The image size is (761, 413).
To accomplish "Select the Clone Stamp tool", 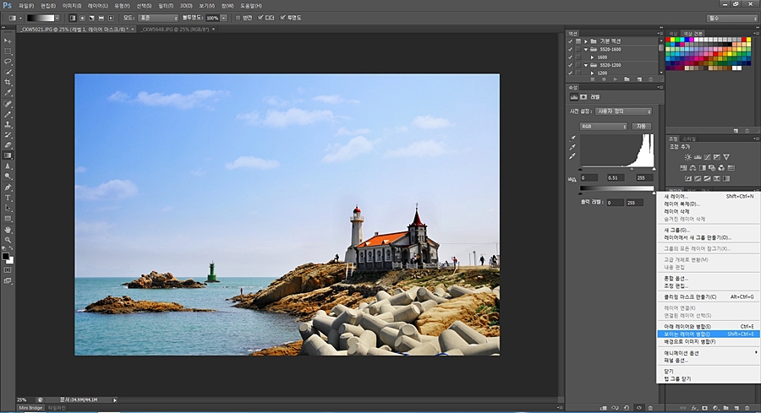I will click(8, 124).
